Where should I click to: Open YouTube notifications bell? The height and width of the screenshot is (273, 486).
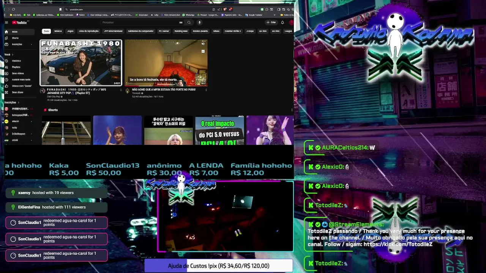click(282, 22)
